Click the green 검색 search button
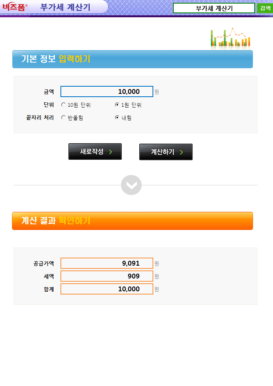Viewport: 273px width, 386px height. [265, 8]
